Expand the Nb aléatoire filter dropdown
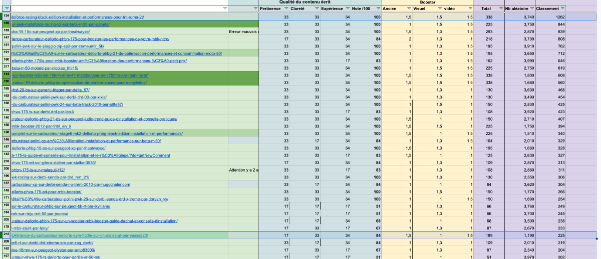The image size is (601, 259). point(531,8)
